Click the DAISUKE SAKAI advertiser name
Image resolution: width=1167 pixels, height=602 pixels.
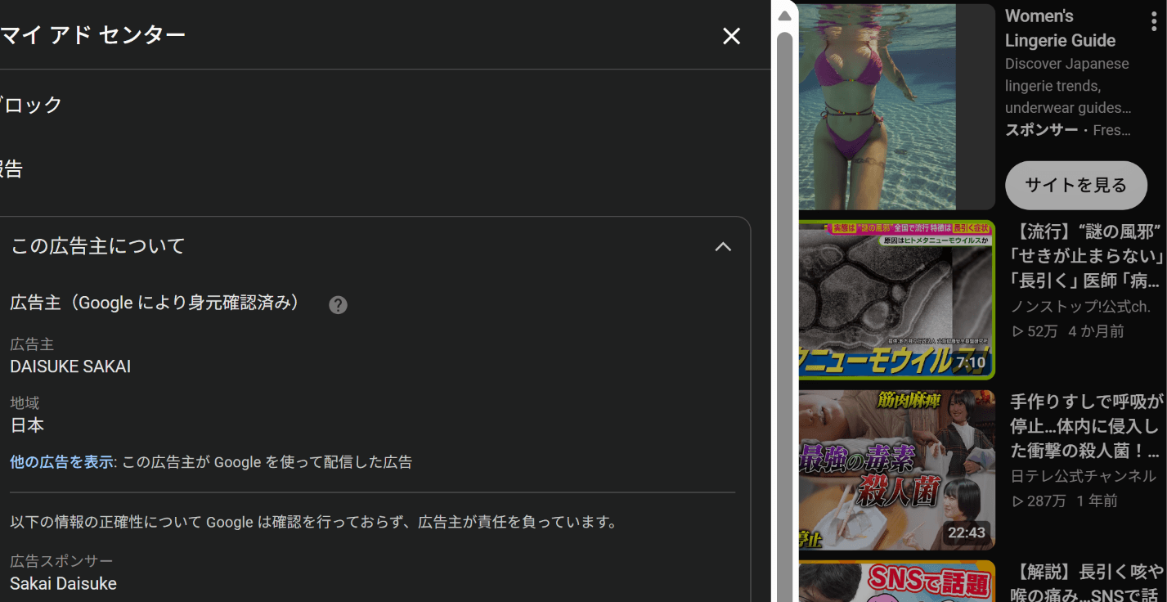(70, 366)
